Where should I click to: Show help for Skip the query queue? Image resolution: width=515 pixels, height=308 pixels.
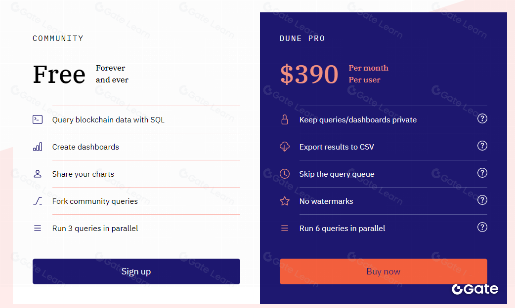(x=482, y=173)
